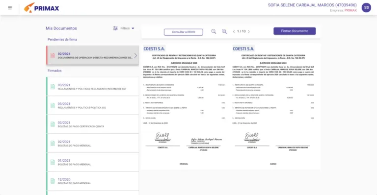Click Firmar documento button
The width and height of the screenshot is (377, 195).
click(x=295, y=31)
